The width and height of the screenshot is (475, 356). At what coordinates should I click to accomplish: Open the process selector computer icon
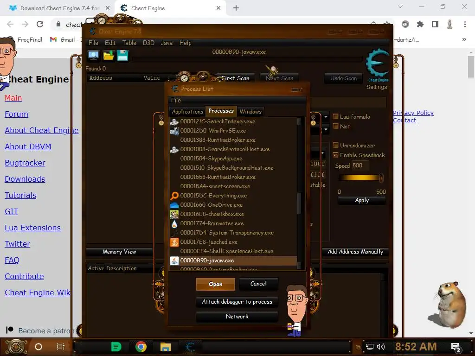coord(93,56)
